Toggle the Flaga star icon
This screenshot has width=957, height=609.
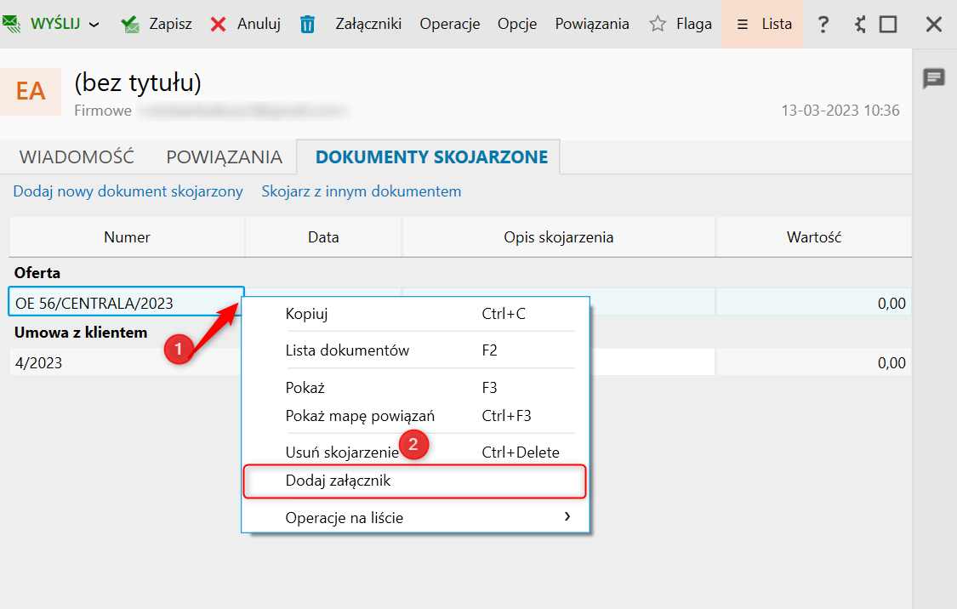click(x=658, y=24)
